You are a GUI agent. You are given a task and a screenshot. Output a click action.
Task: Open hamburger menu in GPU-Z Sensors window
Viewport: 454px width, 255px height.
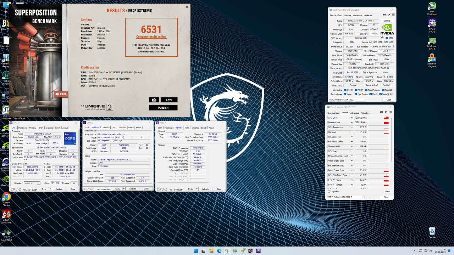click(x=390, y=112)
